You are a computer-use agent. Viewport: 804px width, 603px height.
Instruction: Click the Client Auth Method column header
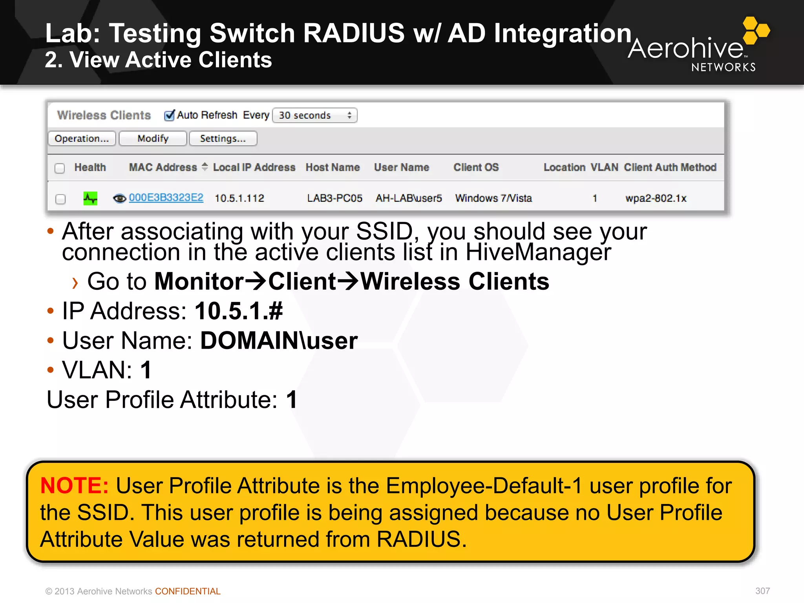(670, 167)
